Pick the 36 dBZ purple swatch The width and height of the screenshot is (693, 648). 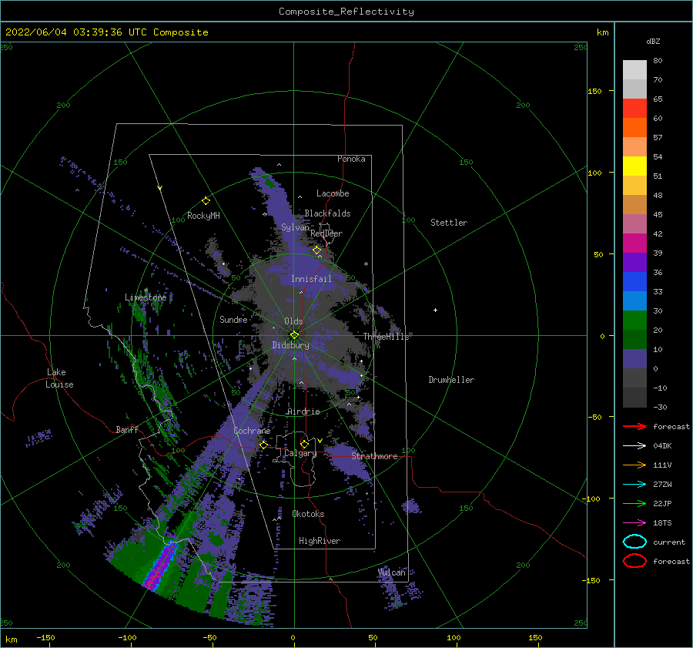[634, 262]
